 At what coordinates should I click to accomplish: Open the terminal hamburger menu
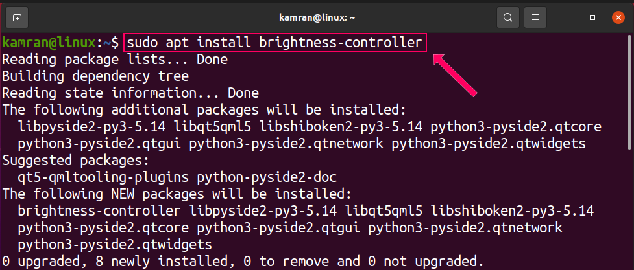click(535, 17)
